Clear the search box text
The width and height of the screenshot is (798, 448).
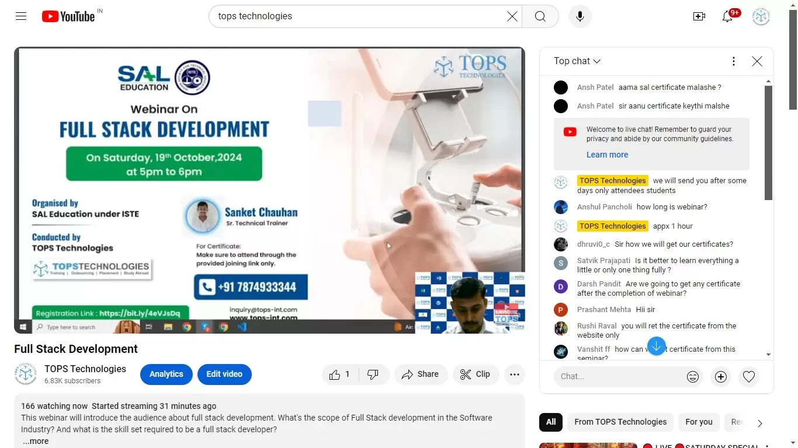(x=512, y=16)
